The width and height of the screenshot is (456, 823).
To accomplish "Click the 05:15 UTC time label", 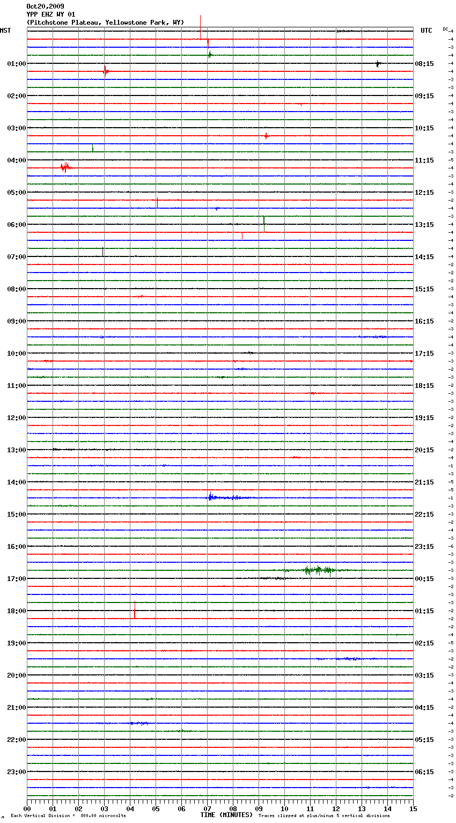I will [424, 740].
